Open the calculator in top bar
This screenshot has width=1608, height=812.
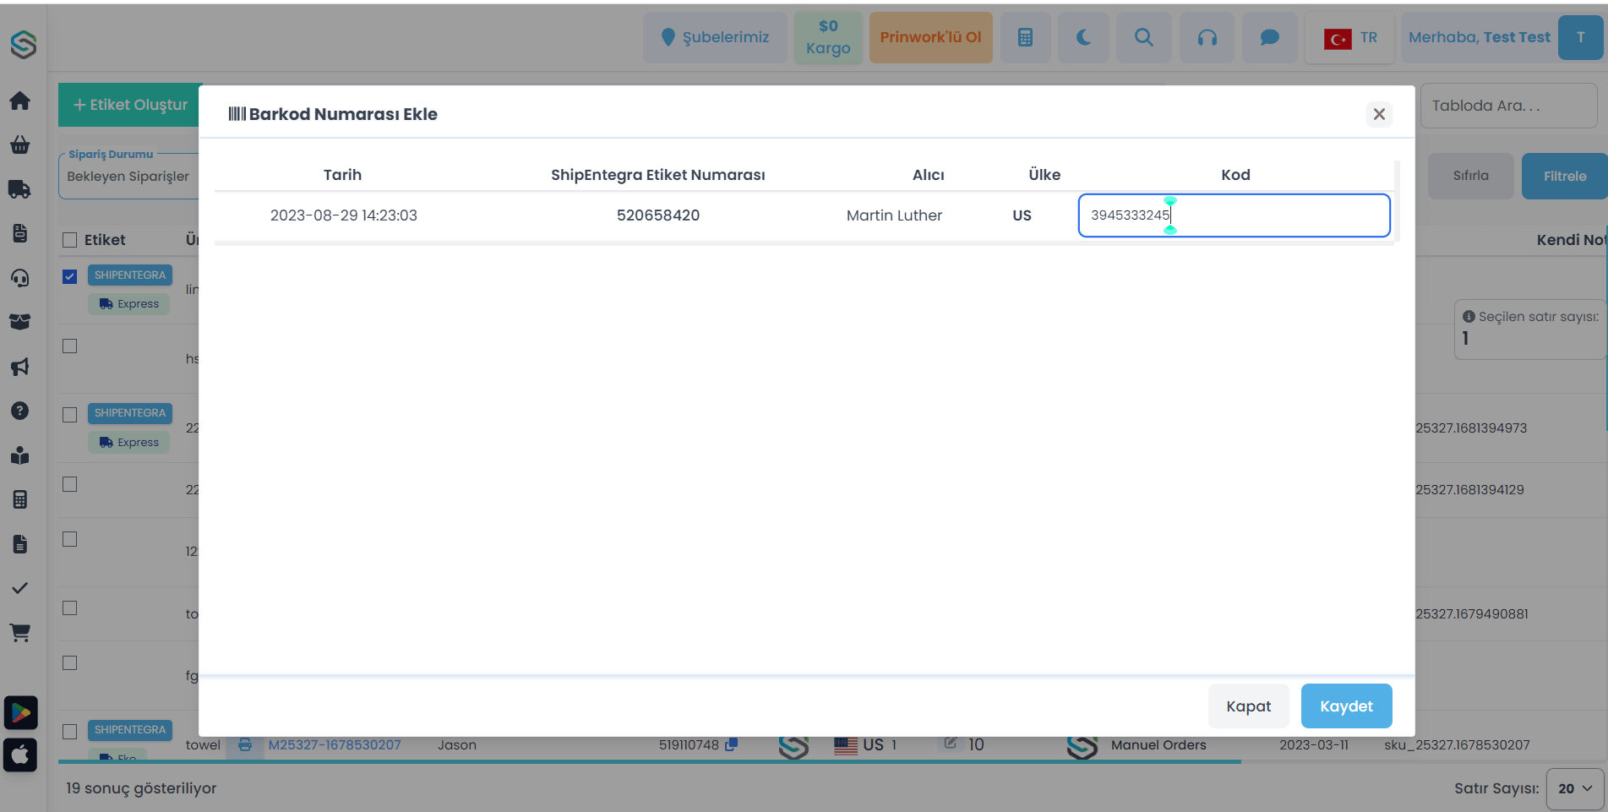[x=1025, y=37]
